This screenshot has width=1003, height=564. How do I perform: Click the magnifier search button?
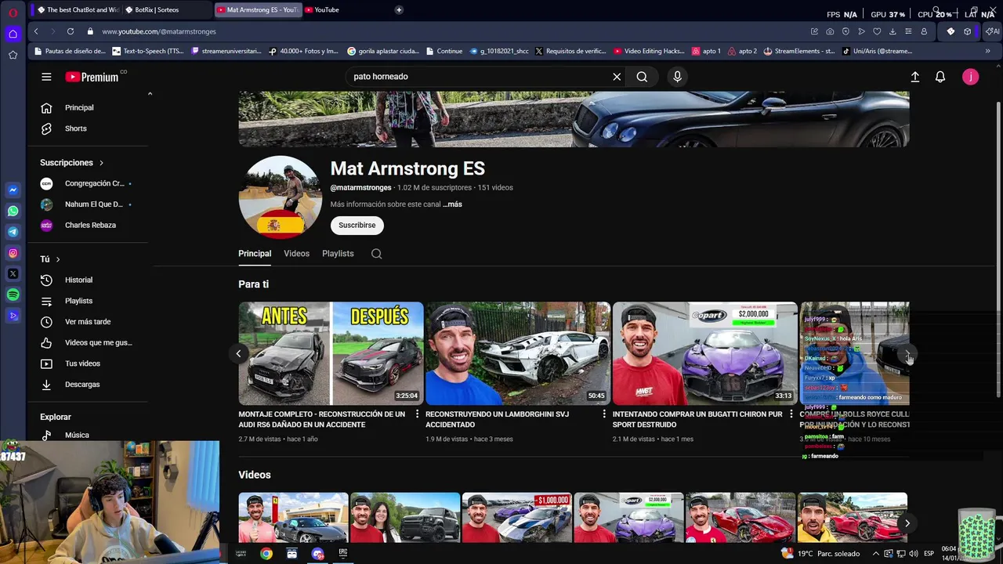(642, 77)
